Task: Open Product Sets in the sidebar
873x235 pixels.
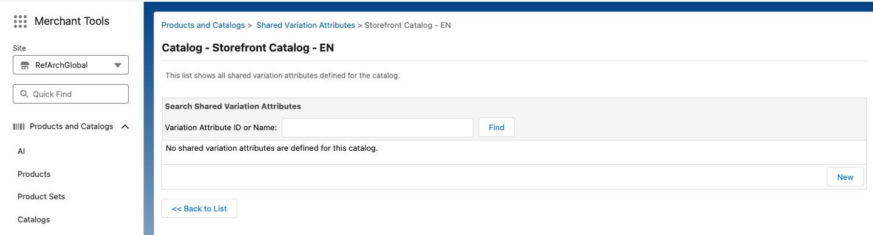Action: [x=41, y=197]
